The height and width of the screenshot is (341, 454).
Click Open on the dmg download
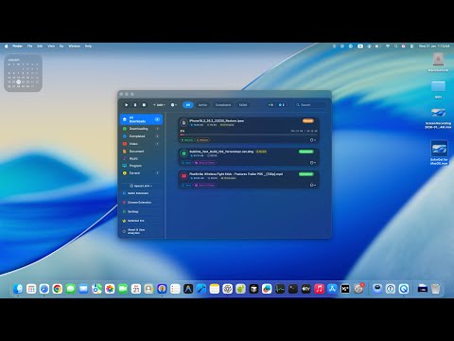click(x=186, y=163)
